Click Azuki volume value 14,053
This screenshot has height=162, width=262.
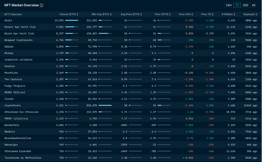click(59, 20)
